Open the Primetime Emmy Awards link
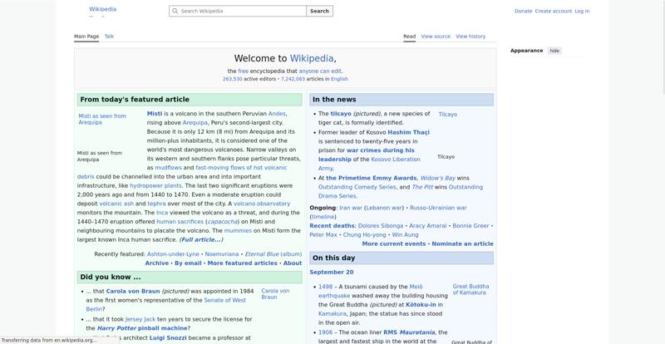665x344 pixels. (x=371, y=178)
